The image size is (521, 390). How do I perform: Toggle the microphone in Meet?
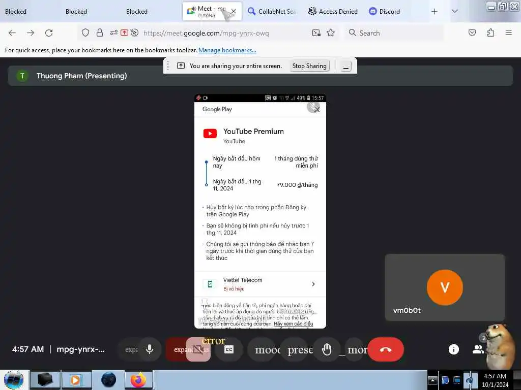click(150, 349)
